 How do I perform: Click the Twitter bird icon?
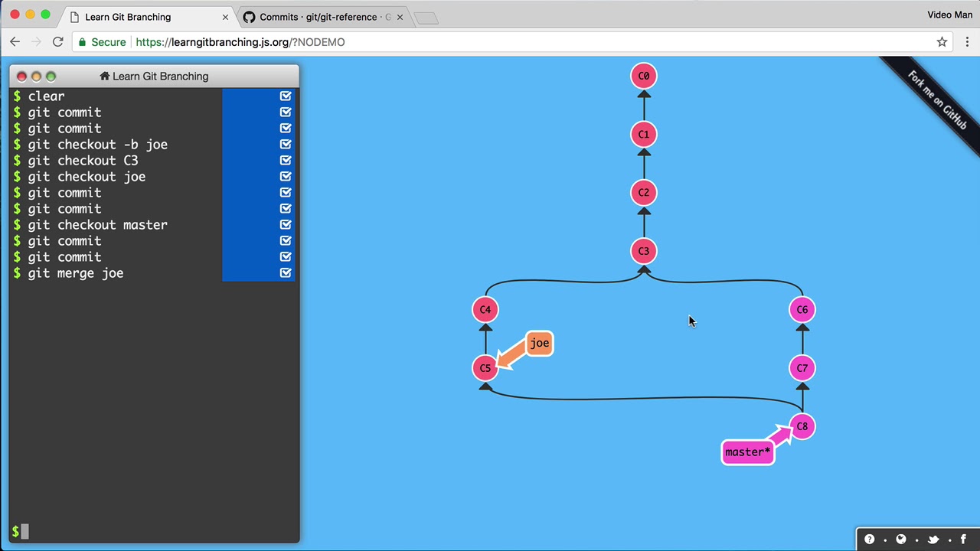933,539
